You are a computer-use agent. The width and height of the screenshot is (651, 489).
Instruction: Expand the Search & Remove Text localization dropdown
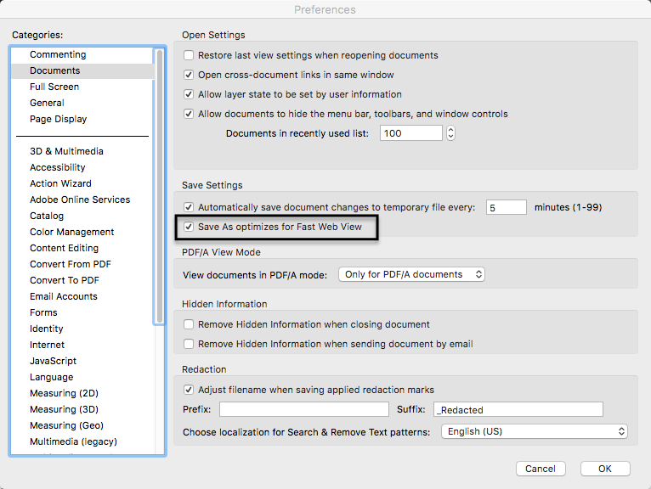[x=535, y=432]
